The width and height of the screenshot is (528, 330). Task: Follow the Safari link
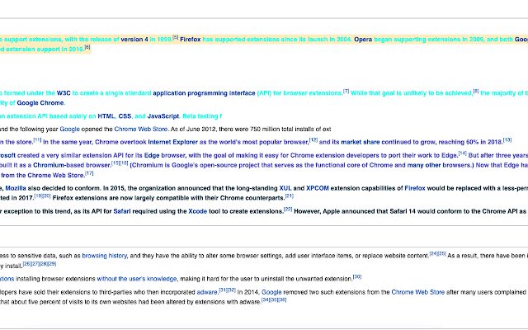122,211
